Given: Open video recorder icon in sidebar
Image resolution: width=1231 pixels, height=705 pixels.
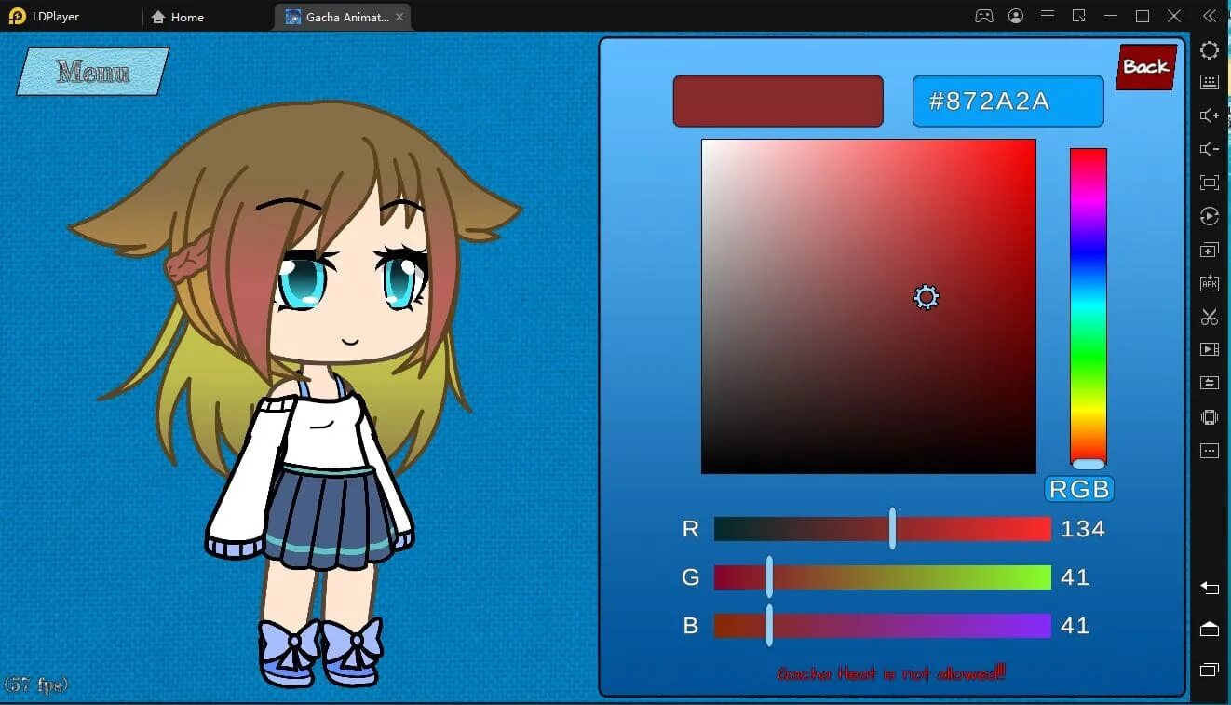Looking at the screenshot, I should pos(1209,349).
